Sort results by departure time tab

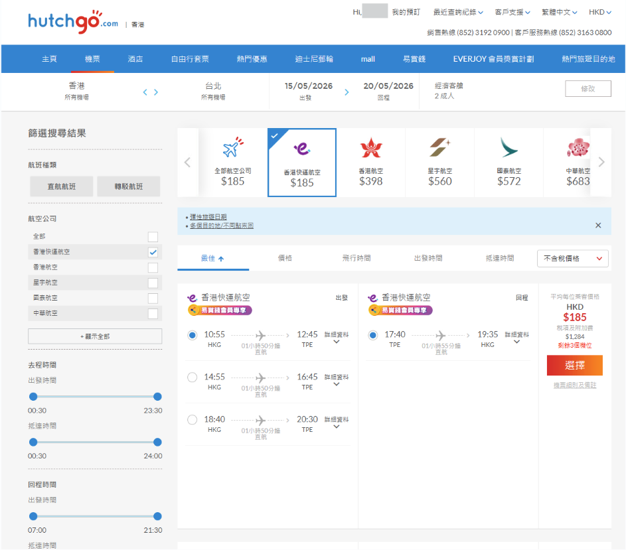pyautogui.click(x=428, y=258)
